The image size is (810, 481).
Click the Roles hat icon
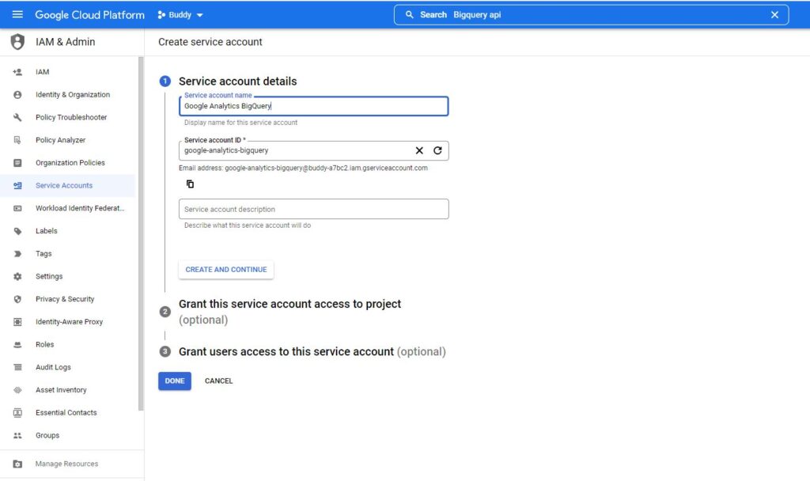(x=17, y=345)
